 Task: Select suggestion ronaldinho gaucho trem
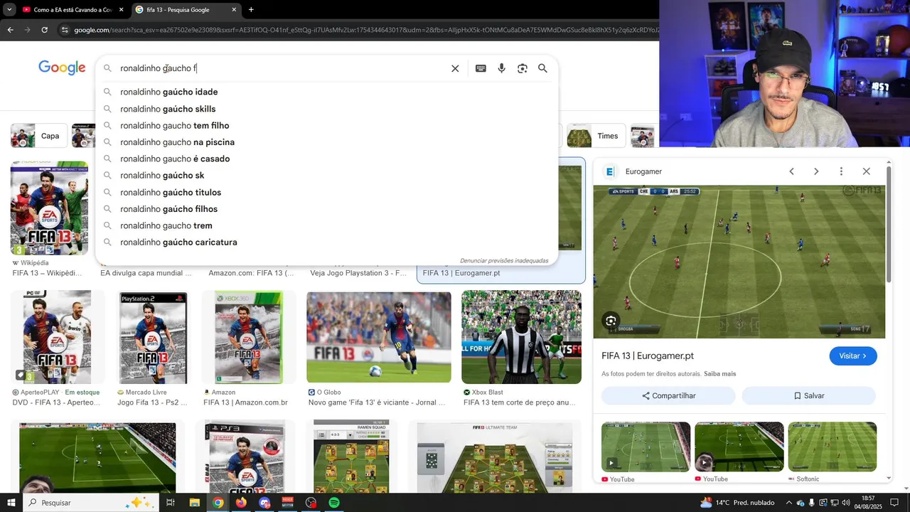pyautogui.click(x=327, y=225)
